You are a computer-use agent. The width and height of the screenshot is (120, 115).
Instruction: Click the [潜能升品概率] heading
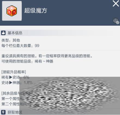coord(14,72)
